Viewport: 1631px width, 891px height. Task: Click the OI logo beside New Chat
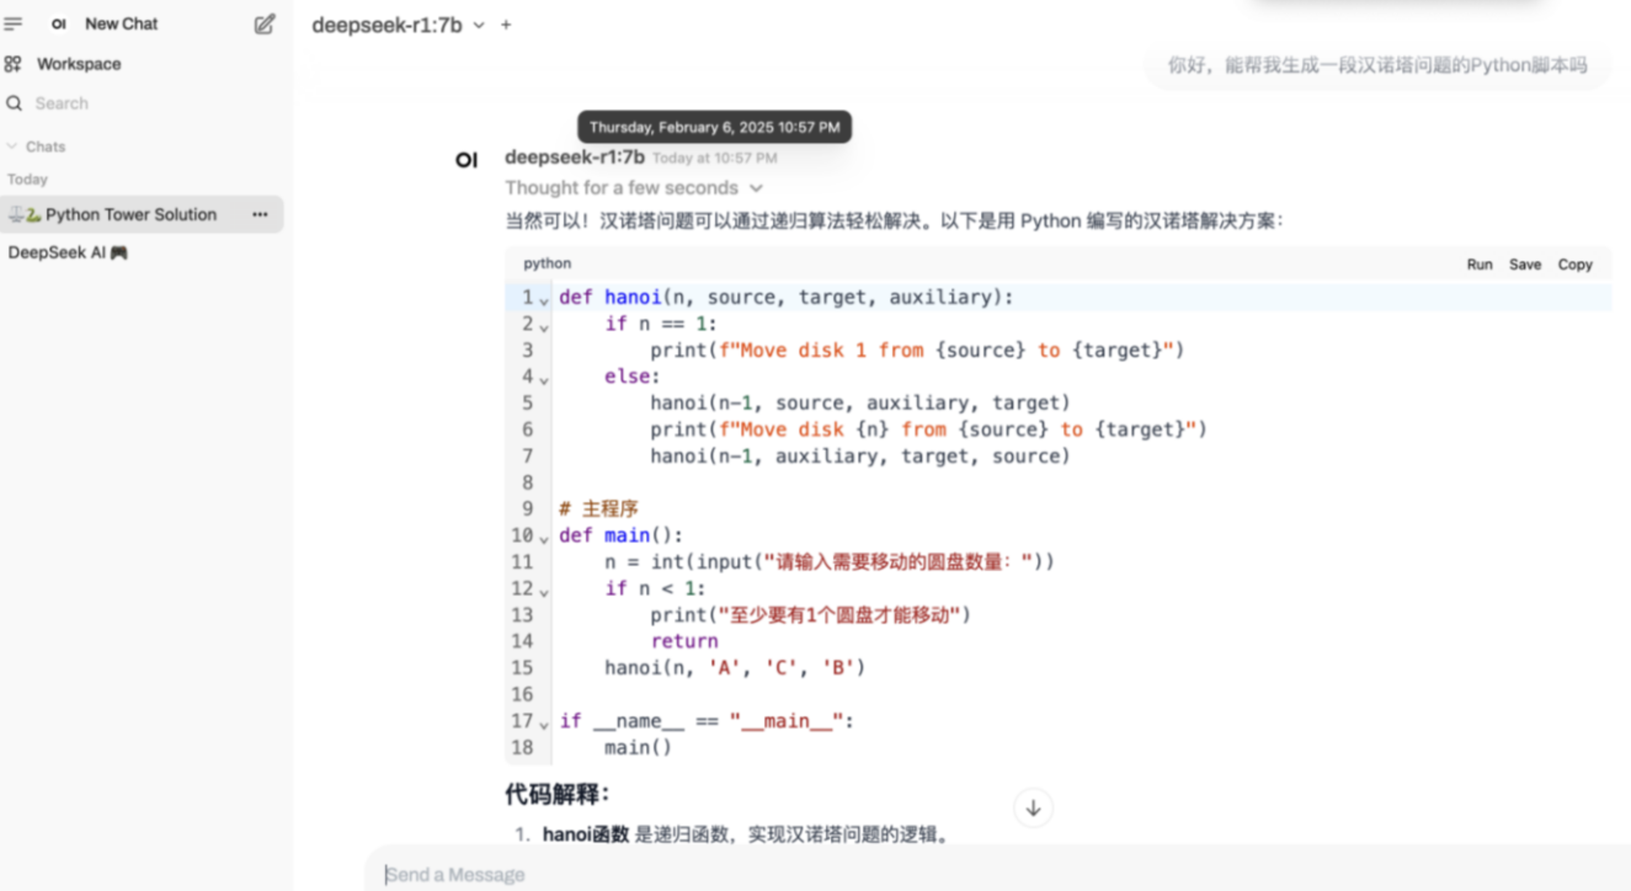(59, 24)
